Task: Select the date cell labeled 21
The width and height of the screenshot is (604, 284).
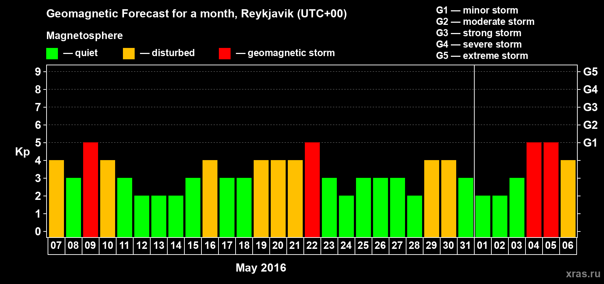Action: pyautogui.click(x=295, y=246)
